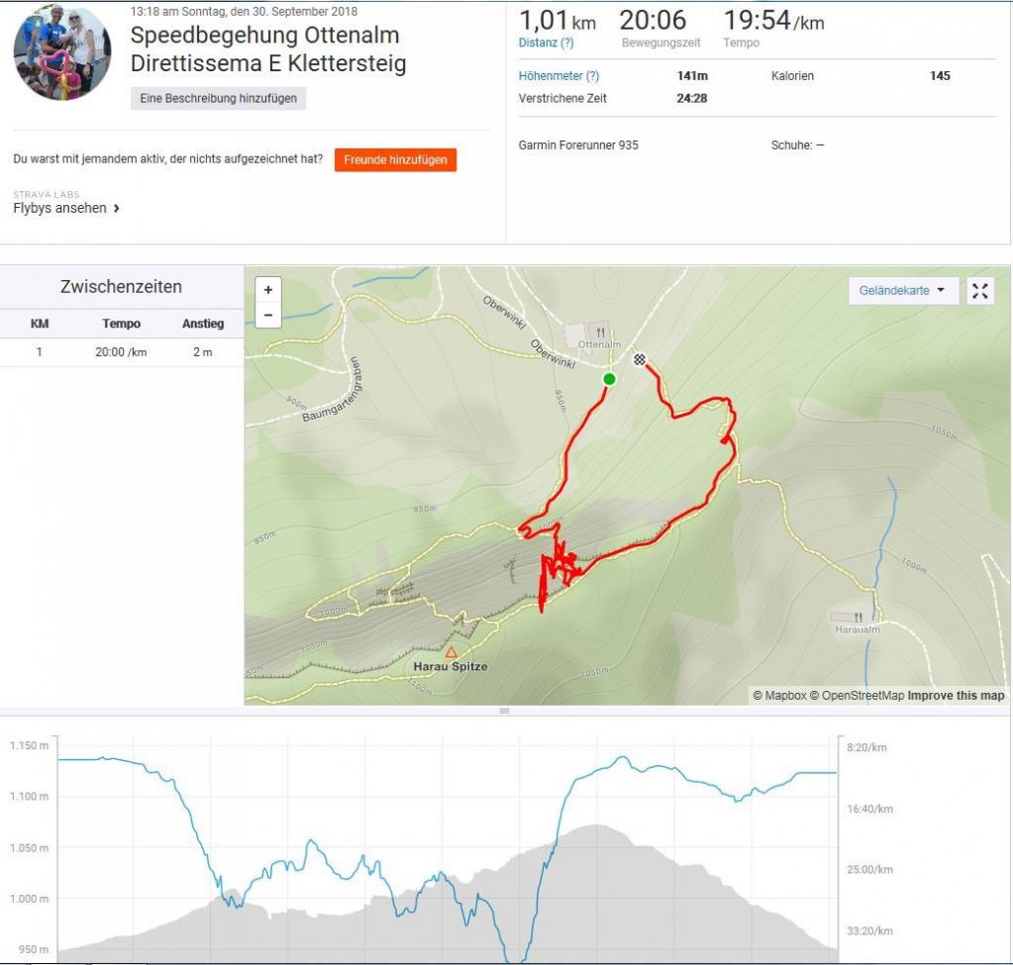
Task: Open the athlete profile photo
Action: pos(62,52)
